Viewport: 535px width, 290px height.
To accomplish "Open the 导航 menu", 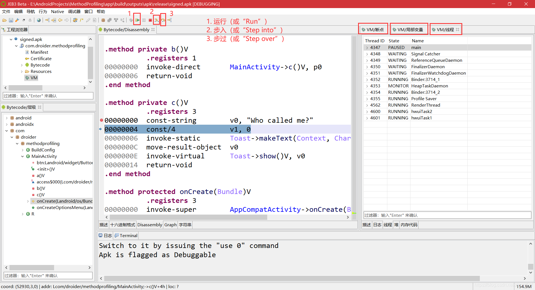I will point(31,12).
